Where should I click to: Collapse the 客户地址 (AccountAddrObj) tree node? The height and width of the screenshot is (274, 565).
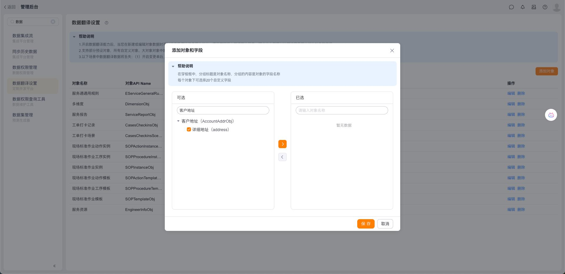(x=178, y=121)
